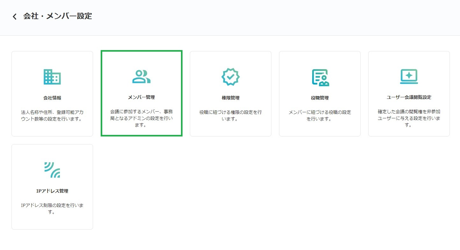This screenshot has width=460, height=250.
Task: Click the people icon for メンバー管理
Action: [x=141, y=77]
